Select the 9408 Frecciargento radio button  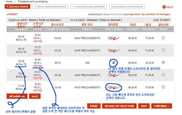(163, 75)
